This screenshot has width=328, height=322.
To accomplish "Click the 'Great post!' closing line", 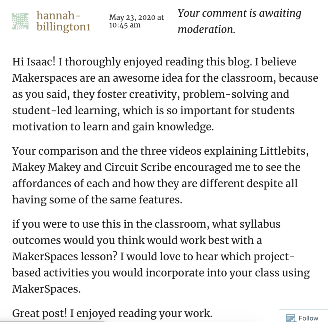I will (x=37, y=312).
